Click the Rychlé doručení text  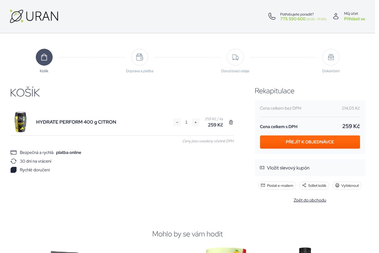(35, 170)
